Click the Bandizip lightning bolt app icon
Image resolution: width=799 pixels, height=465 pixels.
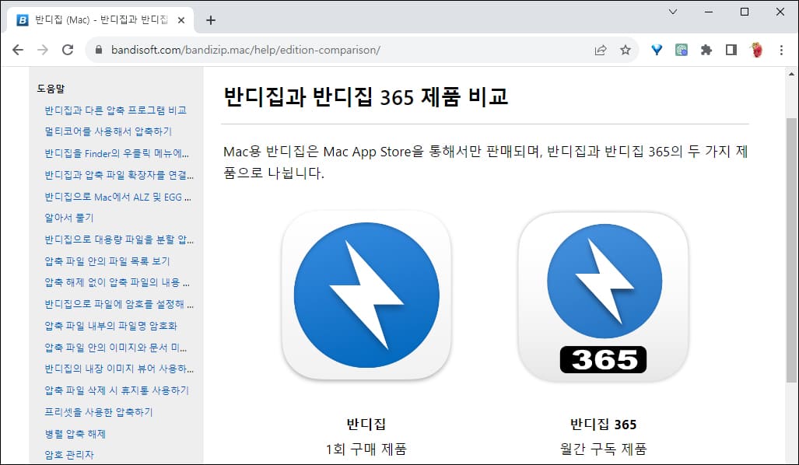point(367,295)
